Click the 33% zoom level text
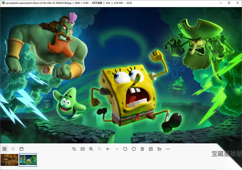Viewport: 242px width, 170px height. [108, 3]
